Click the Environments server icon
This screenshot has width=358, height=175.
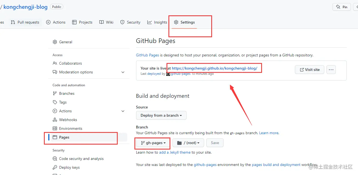pos(55,128)
